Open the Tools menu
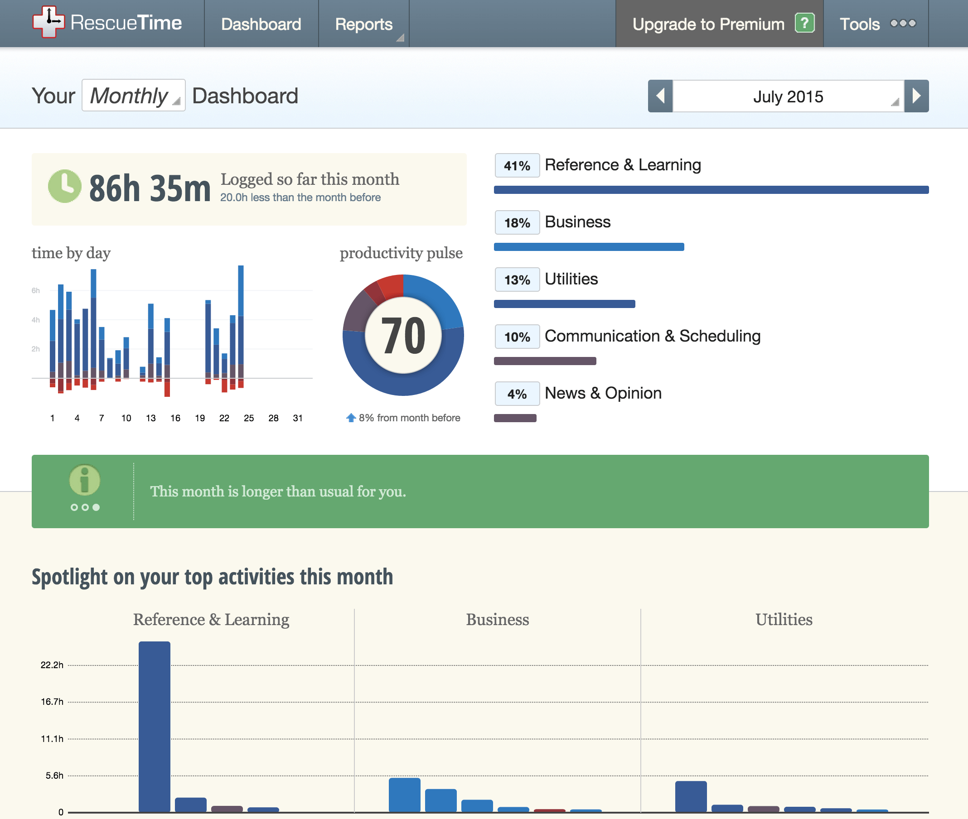Viewport: 968px width, 819px height. [x=860, y=24]
